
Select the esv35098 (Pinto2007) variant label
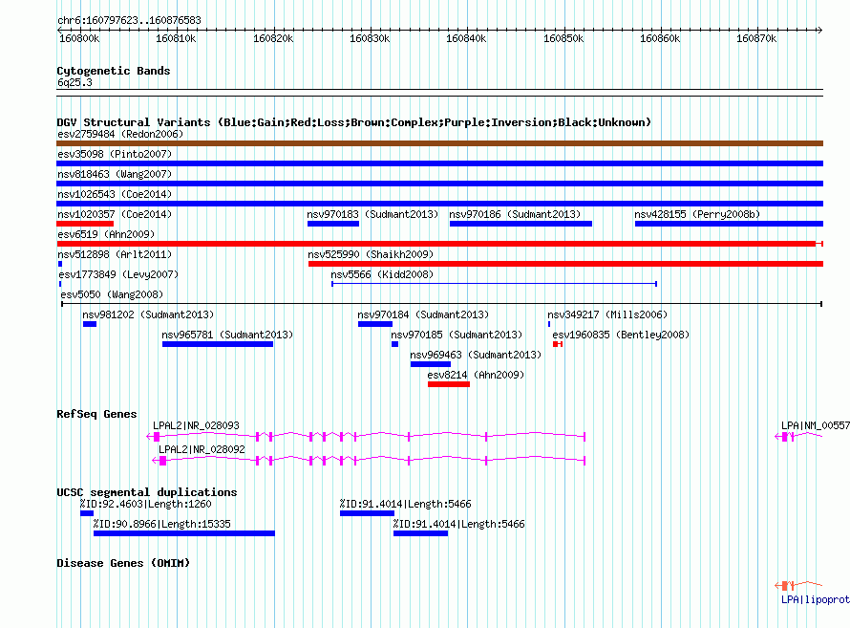(115, 154)
